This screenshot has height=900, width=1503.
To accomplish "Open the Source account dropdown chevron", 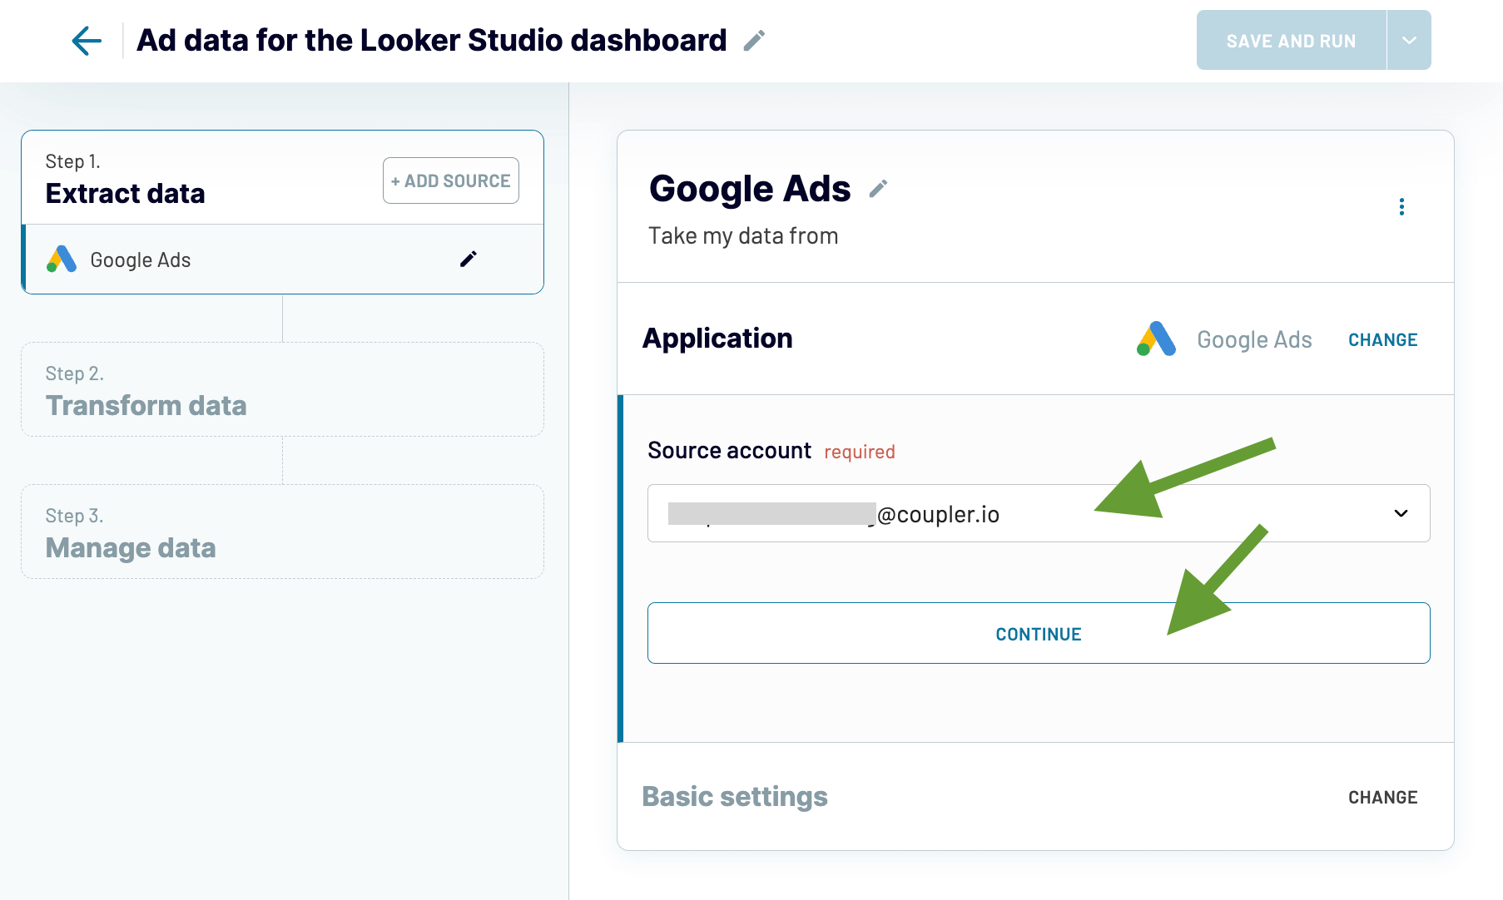I will 1402,513.
